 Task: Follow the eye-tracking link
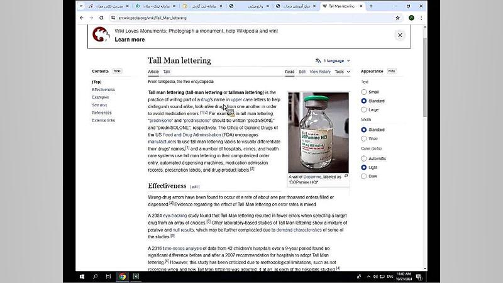click(175, 216)
